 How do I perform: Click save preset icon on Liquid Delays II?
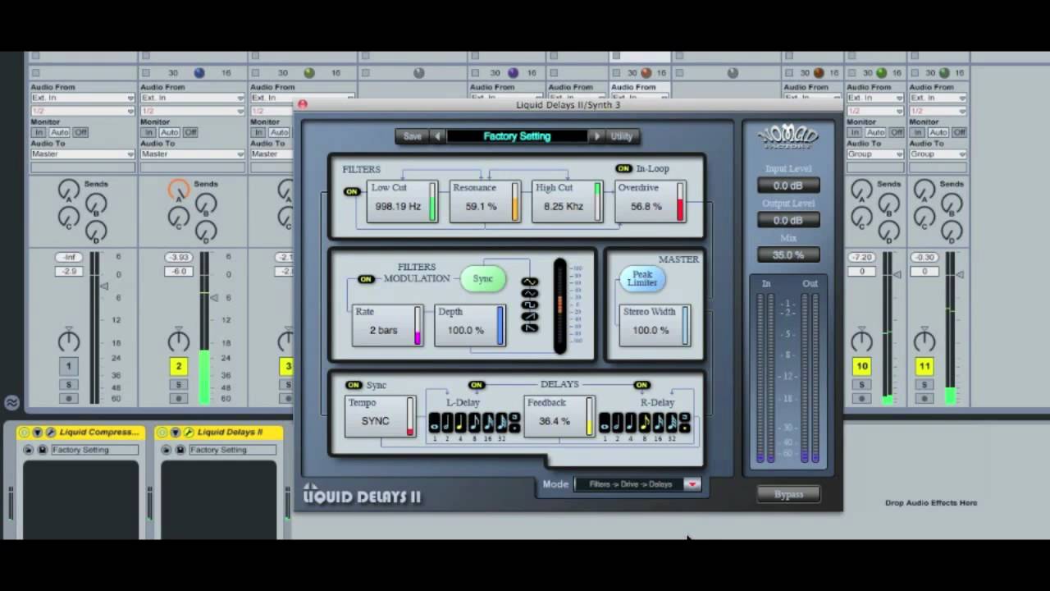tap(180, 450)
